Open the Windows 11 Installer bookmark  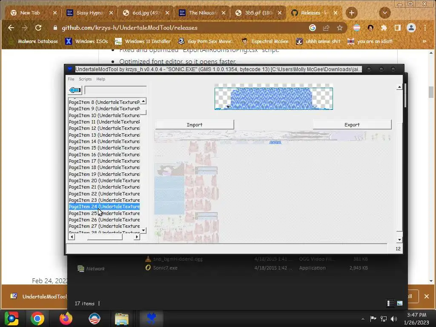[x=143, y=41]
